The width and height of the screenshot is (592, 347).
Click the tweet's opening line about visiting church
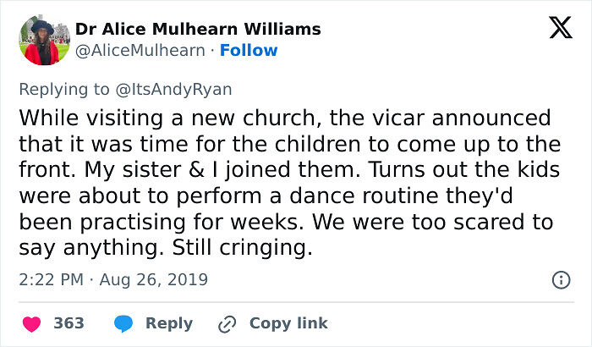[284, 117]
